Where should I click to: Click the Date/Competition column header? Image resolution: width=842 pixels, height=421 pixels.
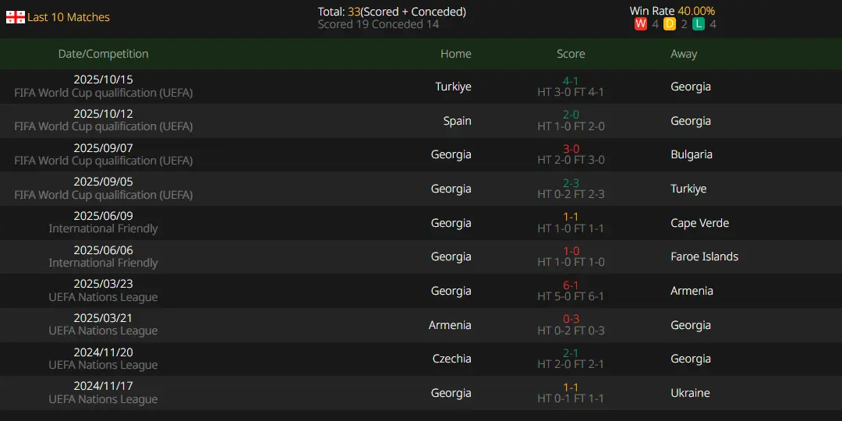pyautogui.click(x=103, y=54)
